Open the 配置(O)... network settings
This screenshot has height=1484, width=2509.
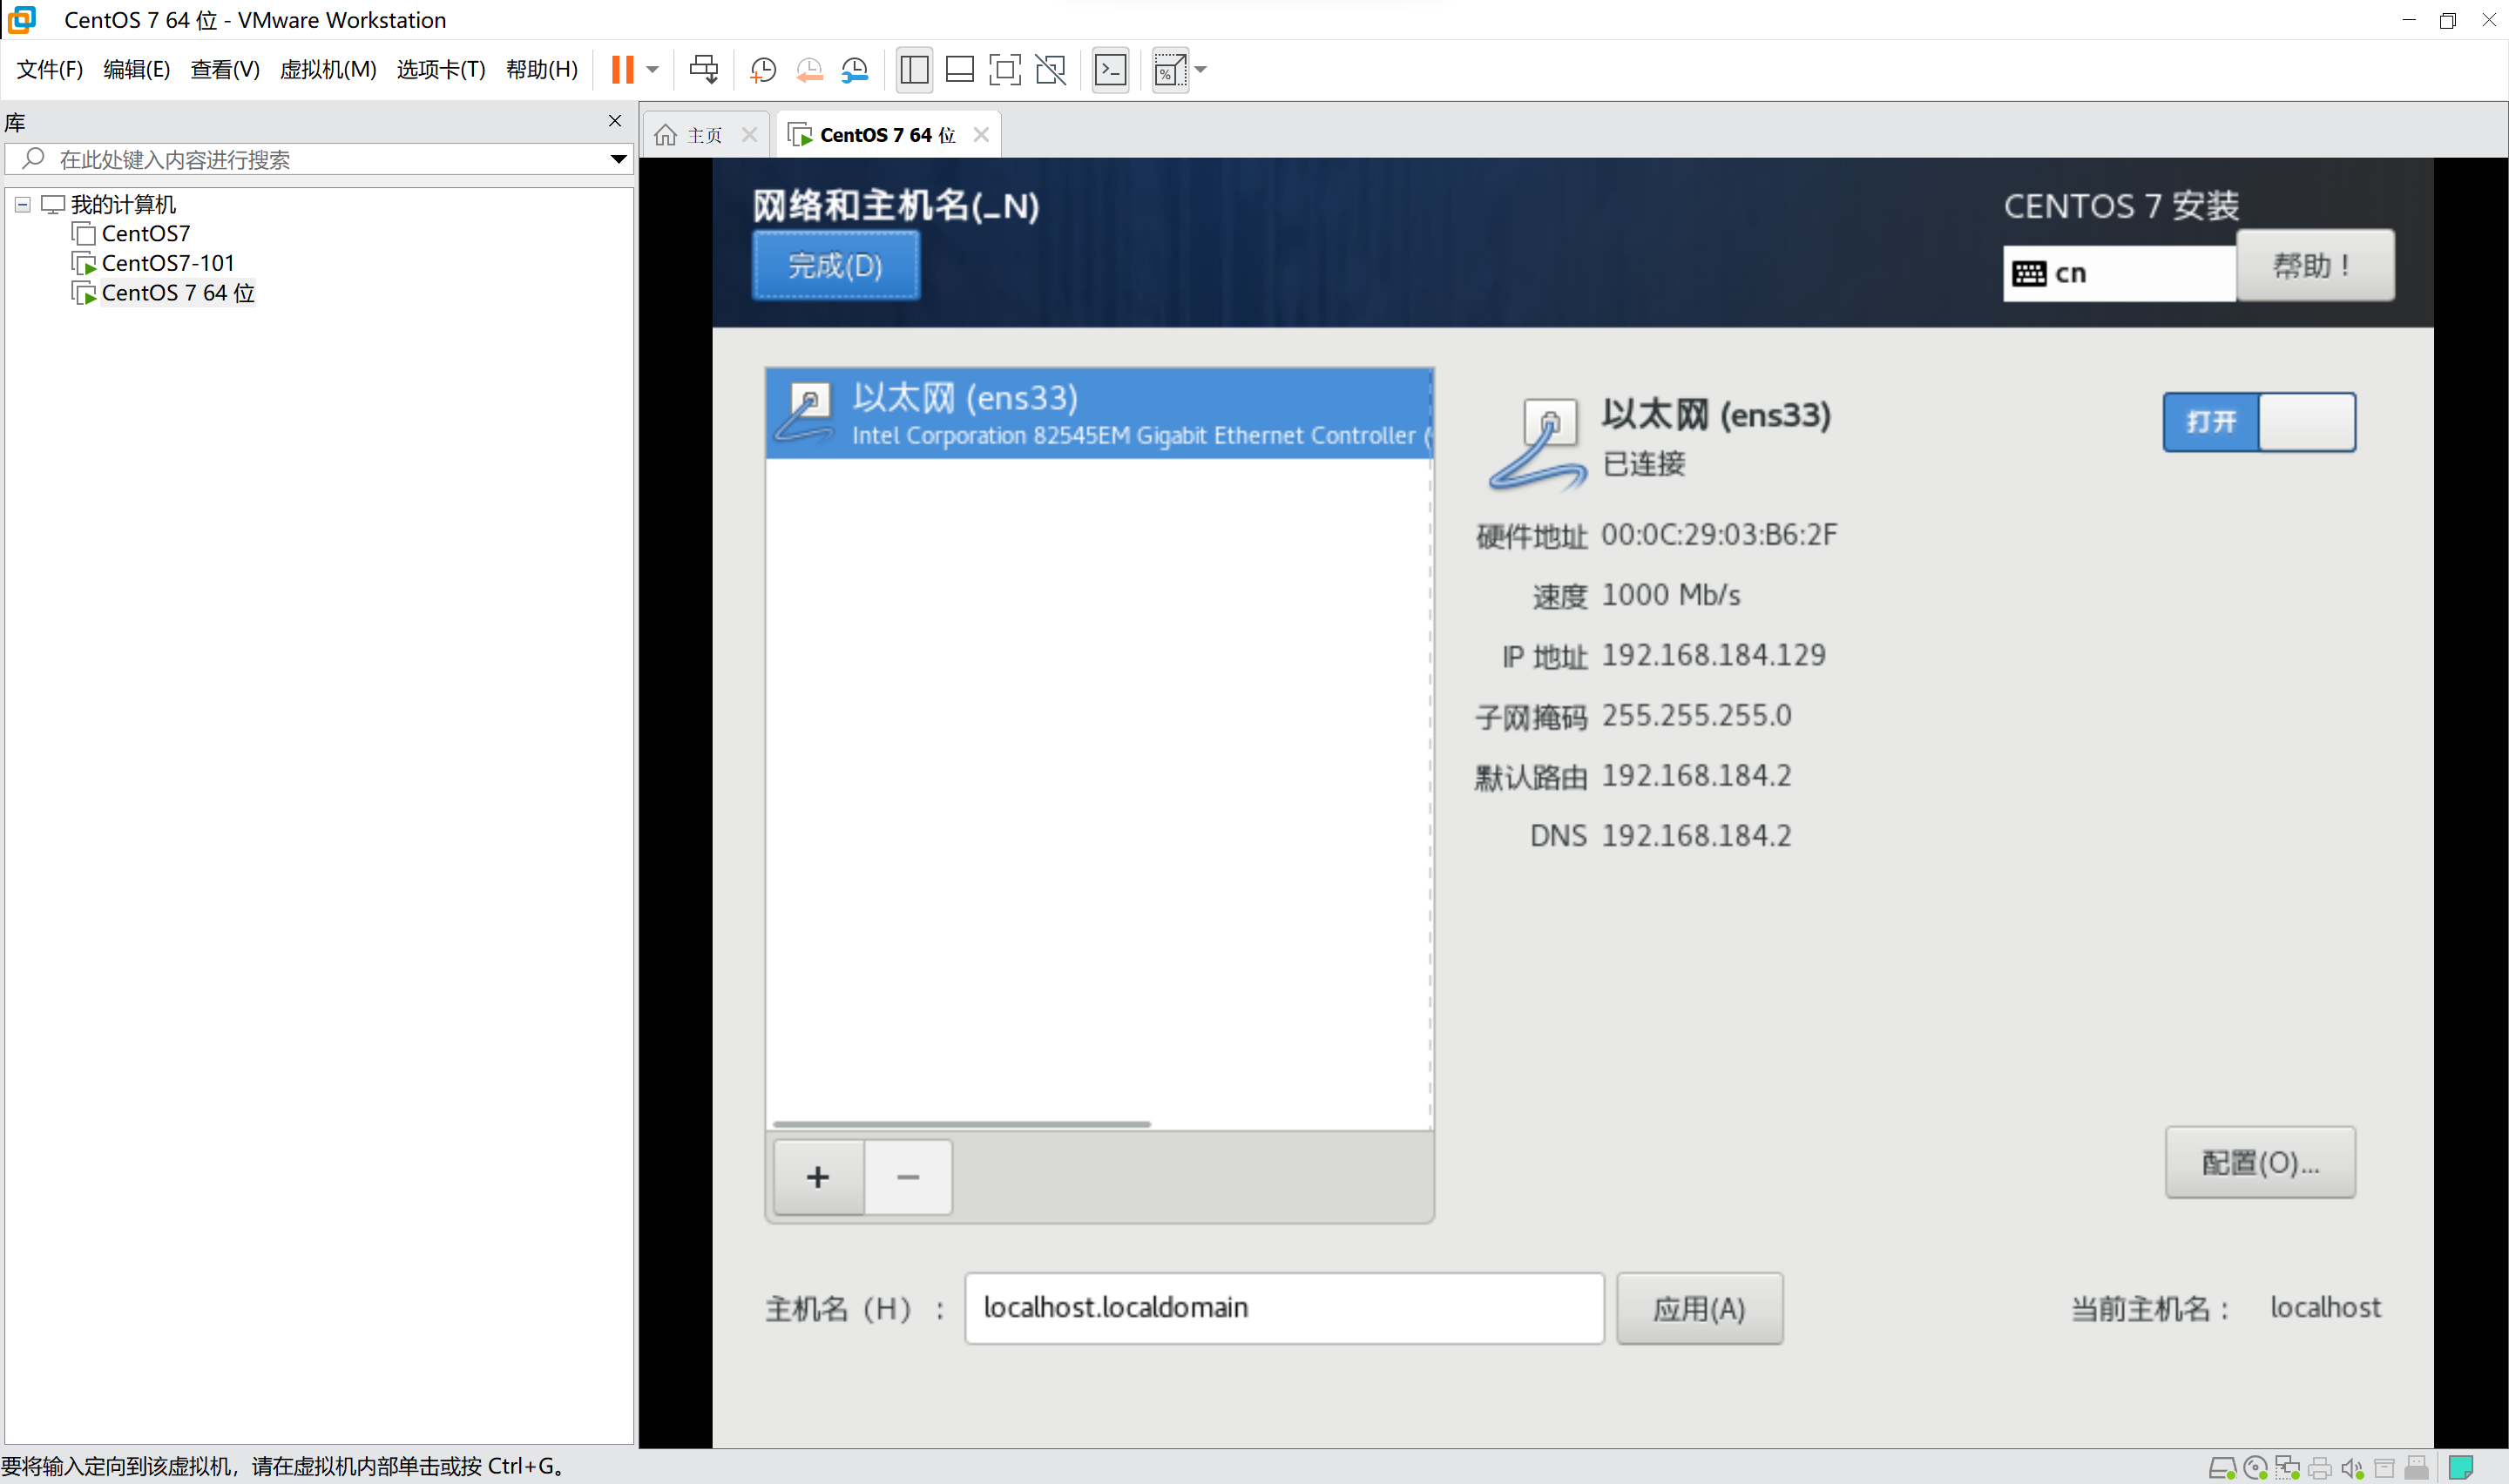[x=2259, y=1162]
